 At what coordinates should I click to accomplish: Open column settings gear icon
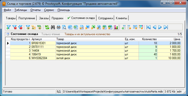[x=129, y=27]
